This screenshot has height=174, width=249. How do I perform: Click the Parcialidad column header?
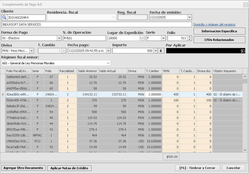pyautogui.click(x=68, y=71)
